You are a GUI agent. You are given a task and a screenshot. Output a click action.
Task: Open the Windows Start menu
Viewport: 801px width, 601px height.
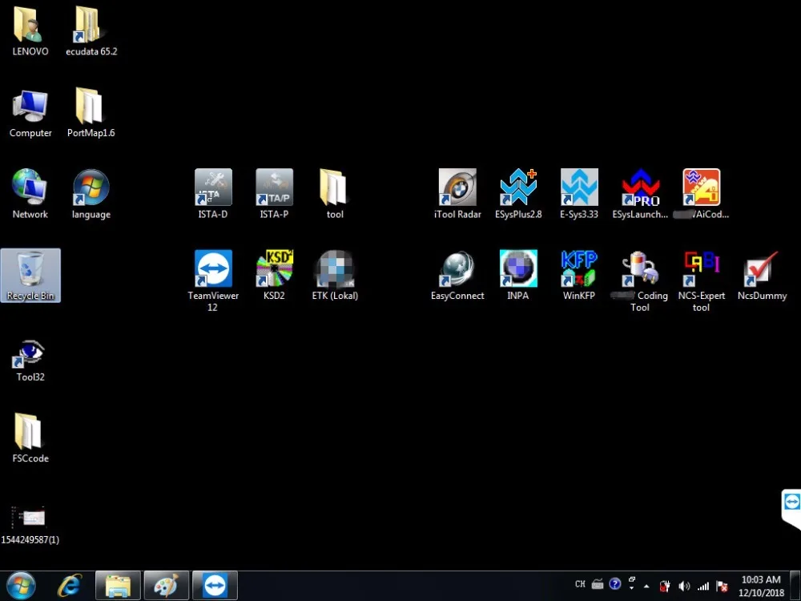coord(21,586)
